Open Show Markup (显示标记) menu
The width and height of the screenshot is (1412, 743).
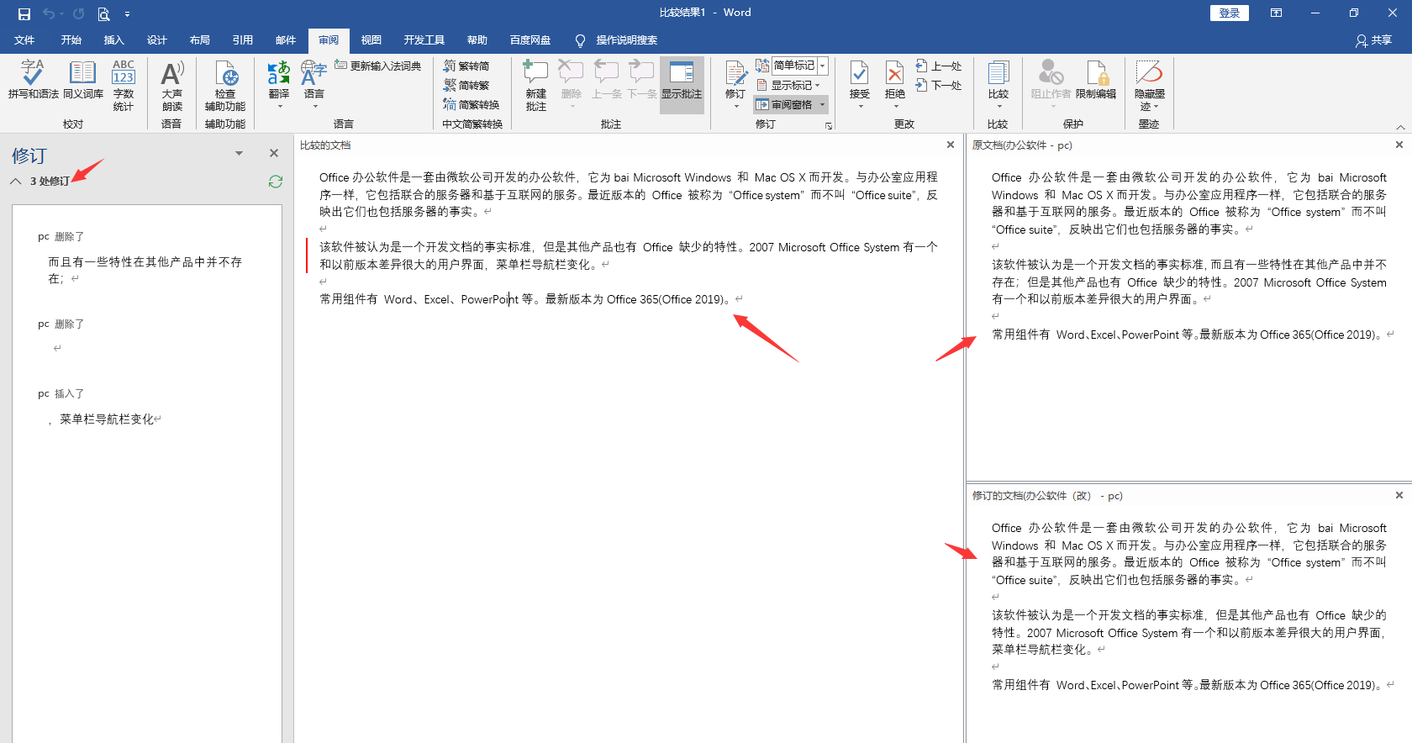tap(788, 85)
